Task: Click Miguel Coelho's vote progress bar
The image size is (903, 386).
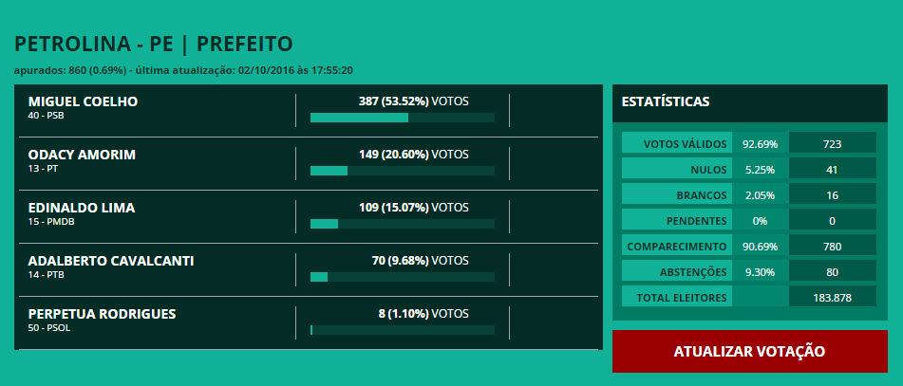Action: [402, 118]
